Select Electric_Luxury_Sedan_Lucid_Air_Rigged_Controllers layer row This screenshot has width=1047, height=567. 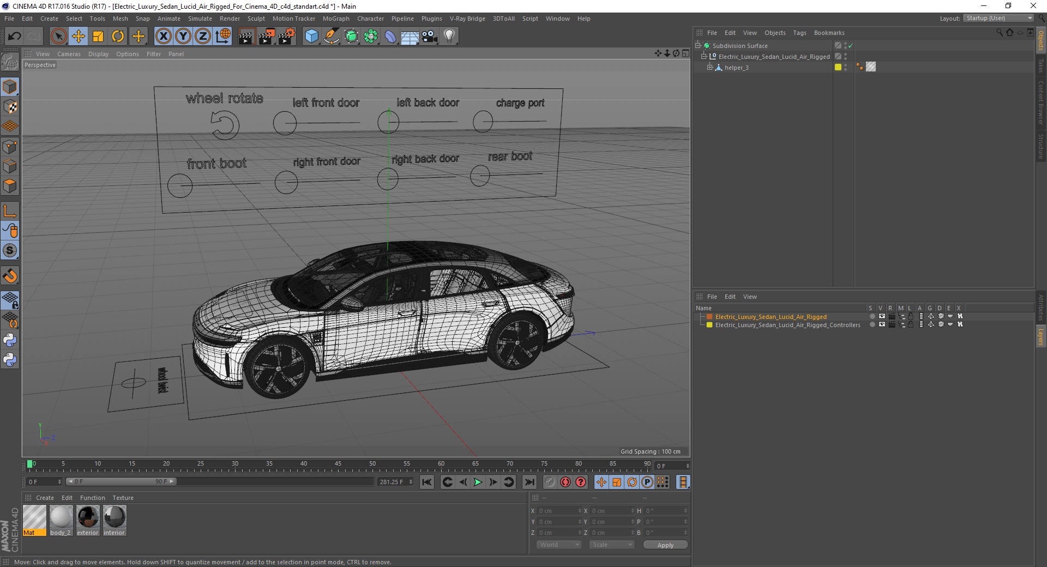coord(787,325)
